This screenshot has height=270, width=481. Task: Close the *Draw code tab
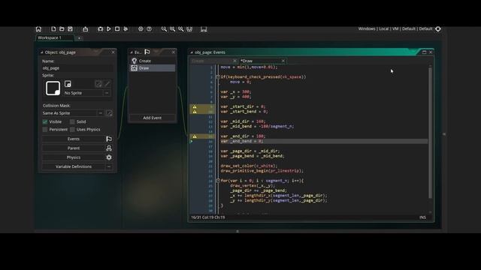click(x=283, y=61)
